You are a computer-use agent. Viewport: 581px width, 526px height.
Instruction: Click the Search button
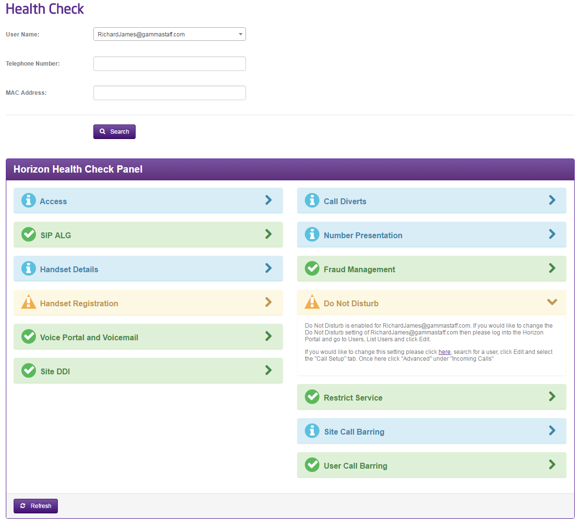pos(114,132)
